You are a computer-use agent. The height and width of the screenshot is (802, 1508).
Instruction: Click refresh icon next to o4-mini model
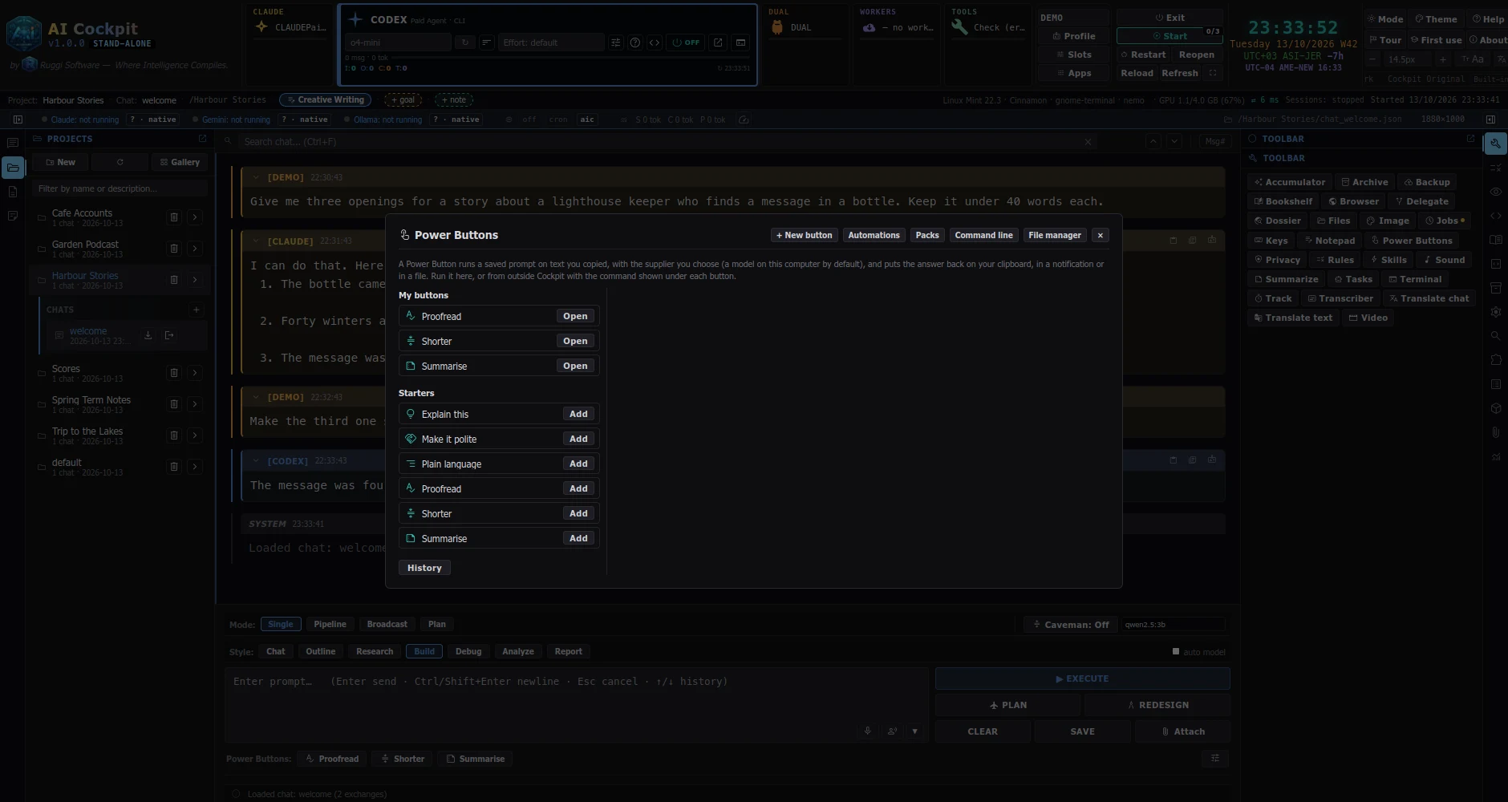[465, 43]
